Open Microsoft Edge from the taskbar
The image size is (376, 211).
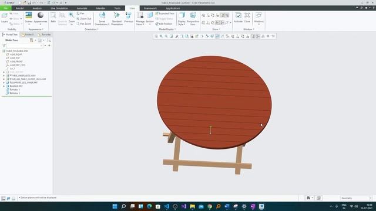pos(149,206)
